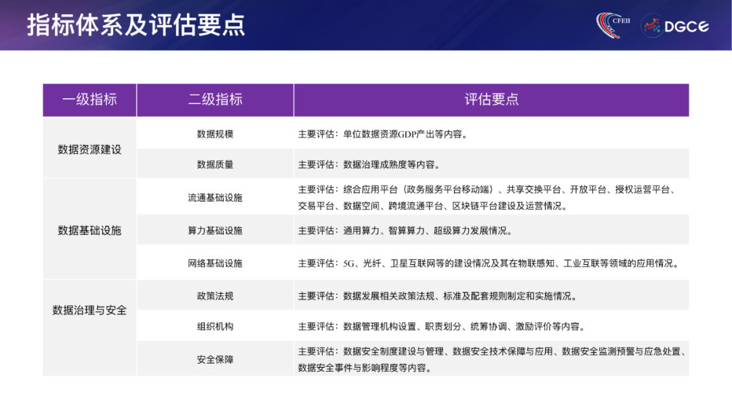Select the text 通用算力、智算算力、超级算力发展情况
Viewport: 732px width, 411px height.
pos(428,230)
